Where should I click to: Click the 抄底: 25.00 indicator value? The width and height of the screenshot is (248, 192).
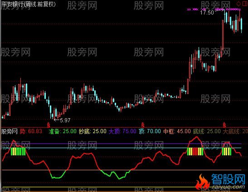pos(92,131)
